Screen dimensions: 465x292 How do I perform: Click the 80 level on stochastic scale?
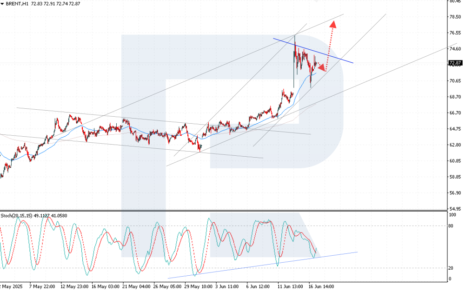pos(451,226)
